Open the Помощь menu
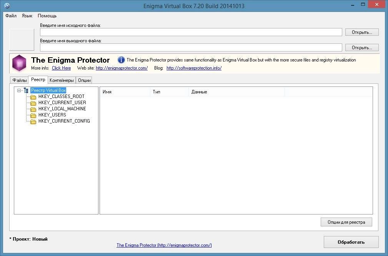 pos(47,16)
